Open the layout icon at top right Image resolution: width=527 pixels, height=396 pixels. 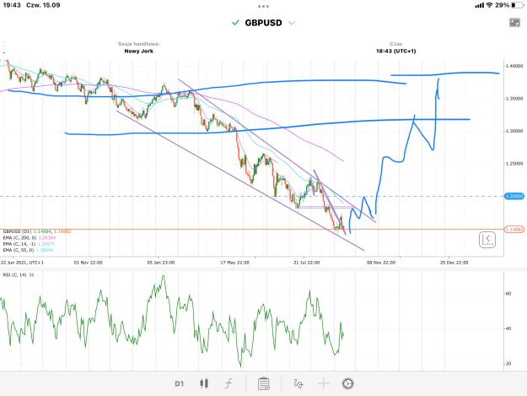(x=514, y=23)
